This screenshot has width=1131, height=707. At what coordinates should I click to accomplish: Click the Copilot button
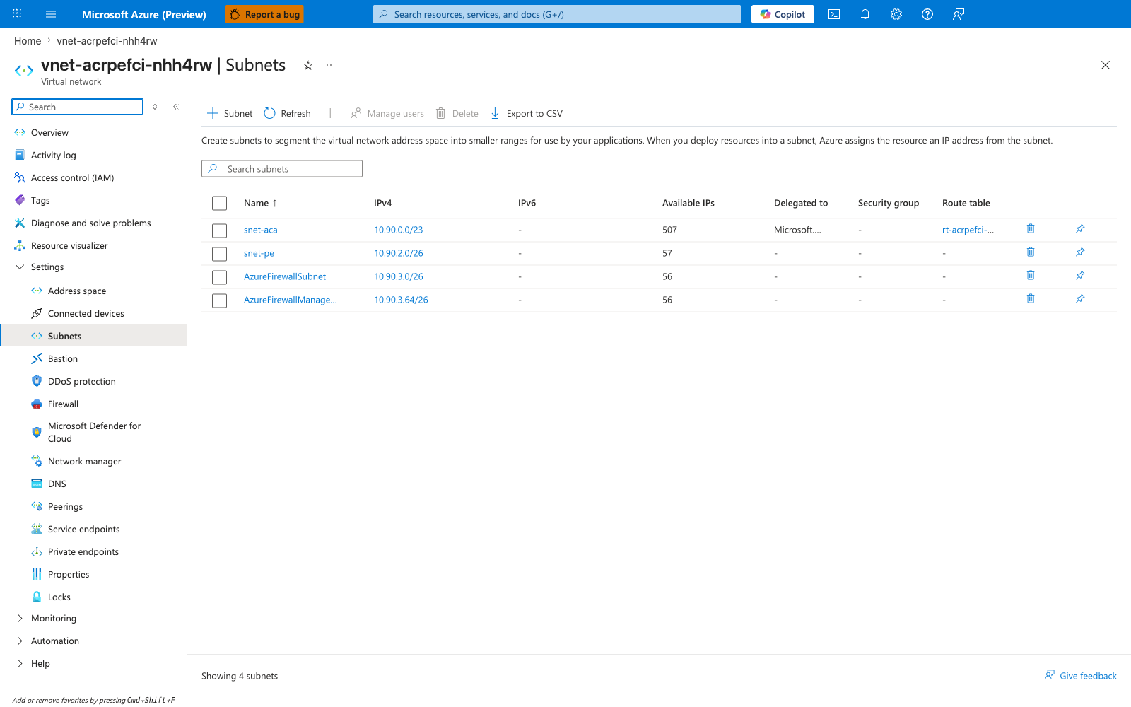[783, 14]
